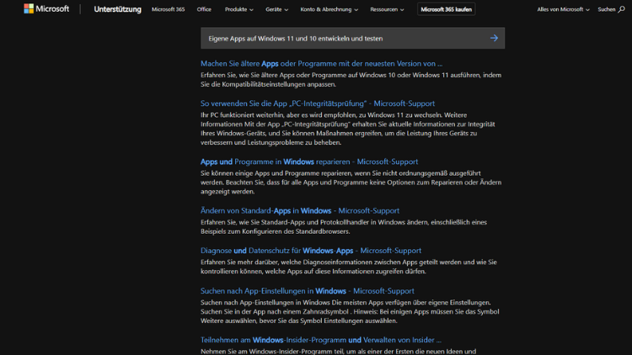Open 'Diagnose und Datenschutz für Windows-Apps' result

(311, 251)
